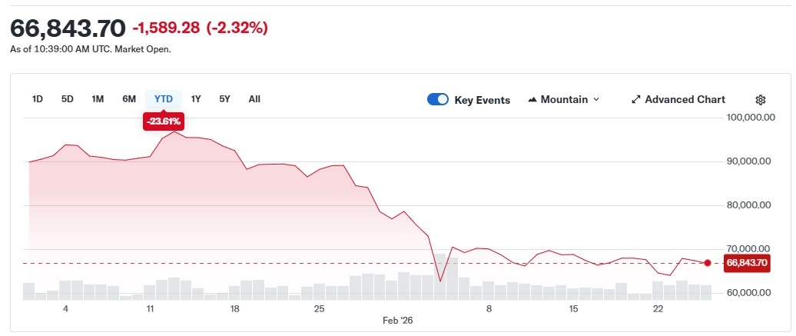Select the 1D time range
The width and height of the screenshot is (796, 336).
pos(38,98)
